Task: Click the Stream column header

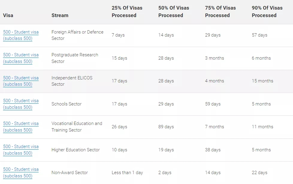Action: click(60, 15)
